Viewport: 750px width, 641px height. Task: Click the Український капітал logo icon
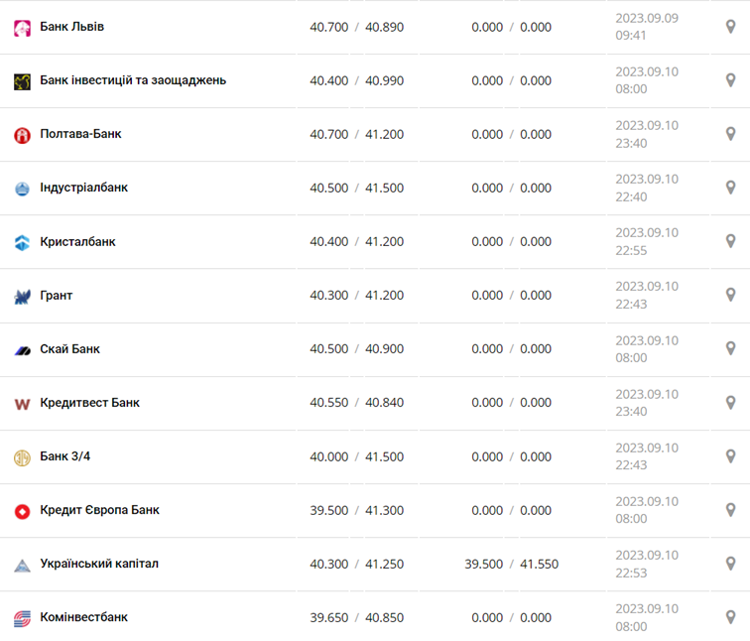tap(22, 565)
